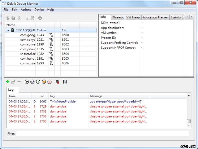This screenshot has height=149, width=198.
Task: Click the Dump HPROF file icon
Action: [x=13, y=18]
